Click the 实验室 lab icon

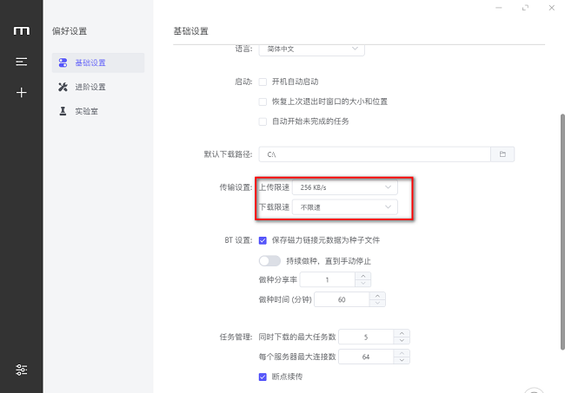63,111
